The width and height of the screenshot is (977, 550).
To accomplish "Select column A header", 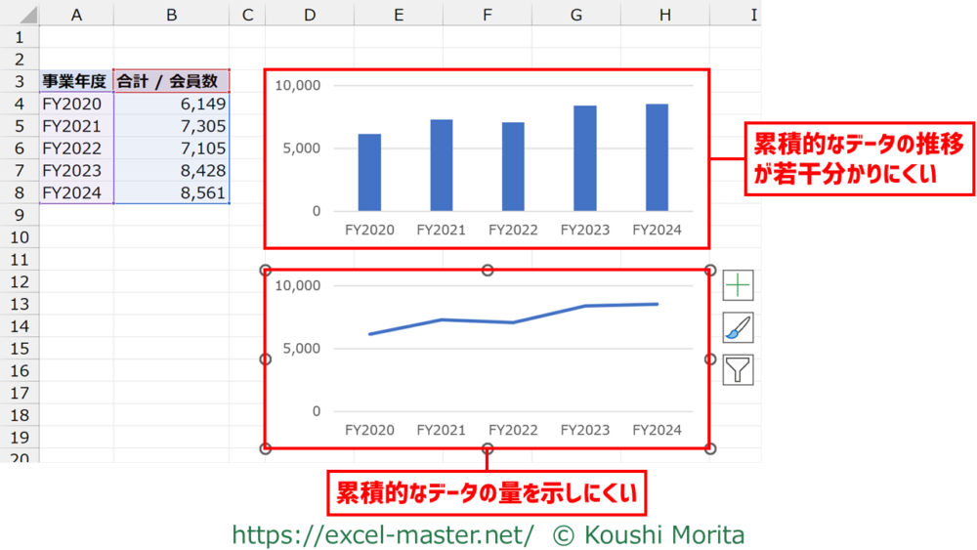I will [76, 14].
